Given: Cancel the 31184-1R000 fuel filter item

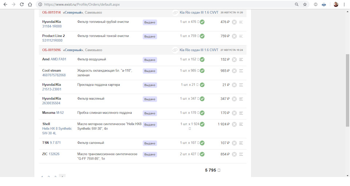Looking at the screenshot, I should coord(234,22).
